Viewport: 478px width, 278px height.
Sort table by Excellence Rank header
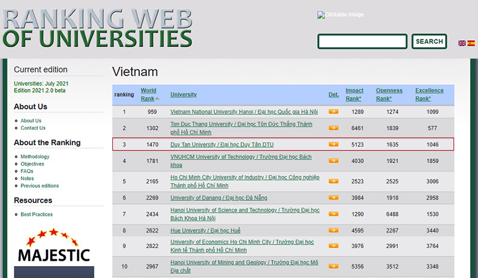point(429,94)
